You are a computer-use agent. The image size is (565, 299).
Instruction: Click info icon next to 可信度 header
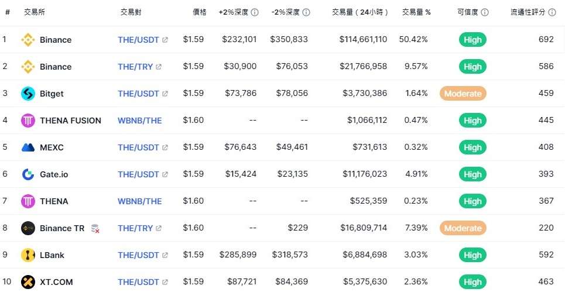(x=485, y=12)
